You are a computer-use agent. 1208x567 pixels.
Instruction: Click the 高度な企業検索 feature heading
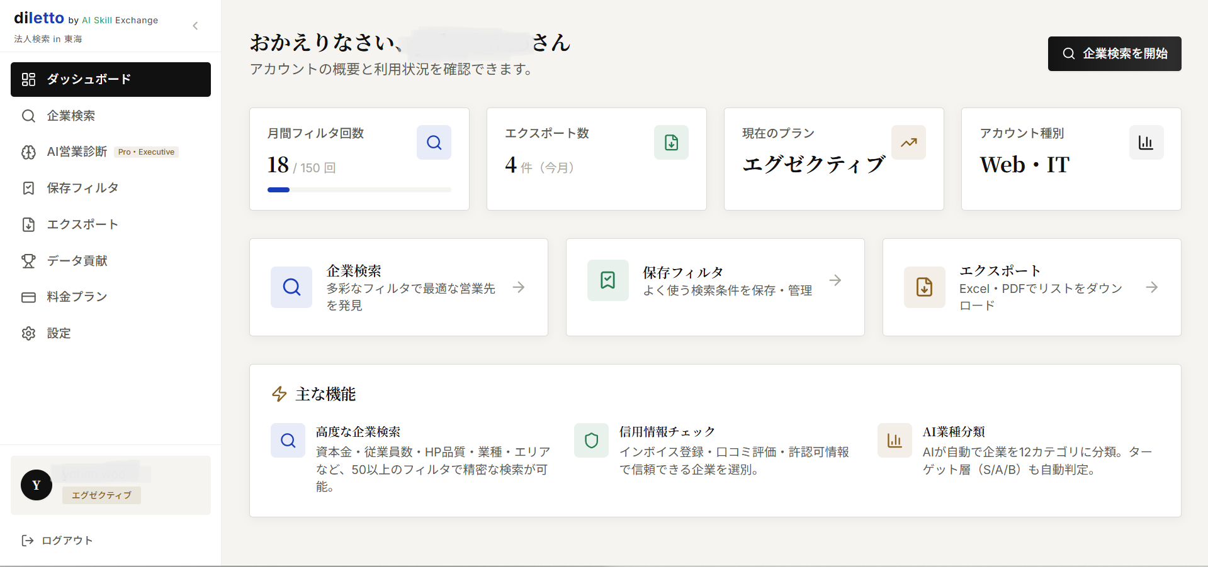pyautogui.click(x=358, y=432)
